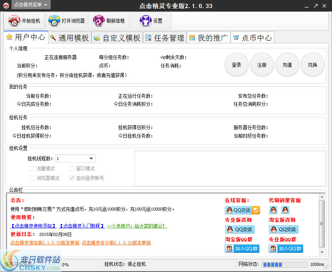Click the vip剩余天数 label
Image resolution: width=332 pixels, height=272 pixels.
[173, 57]
